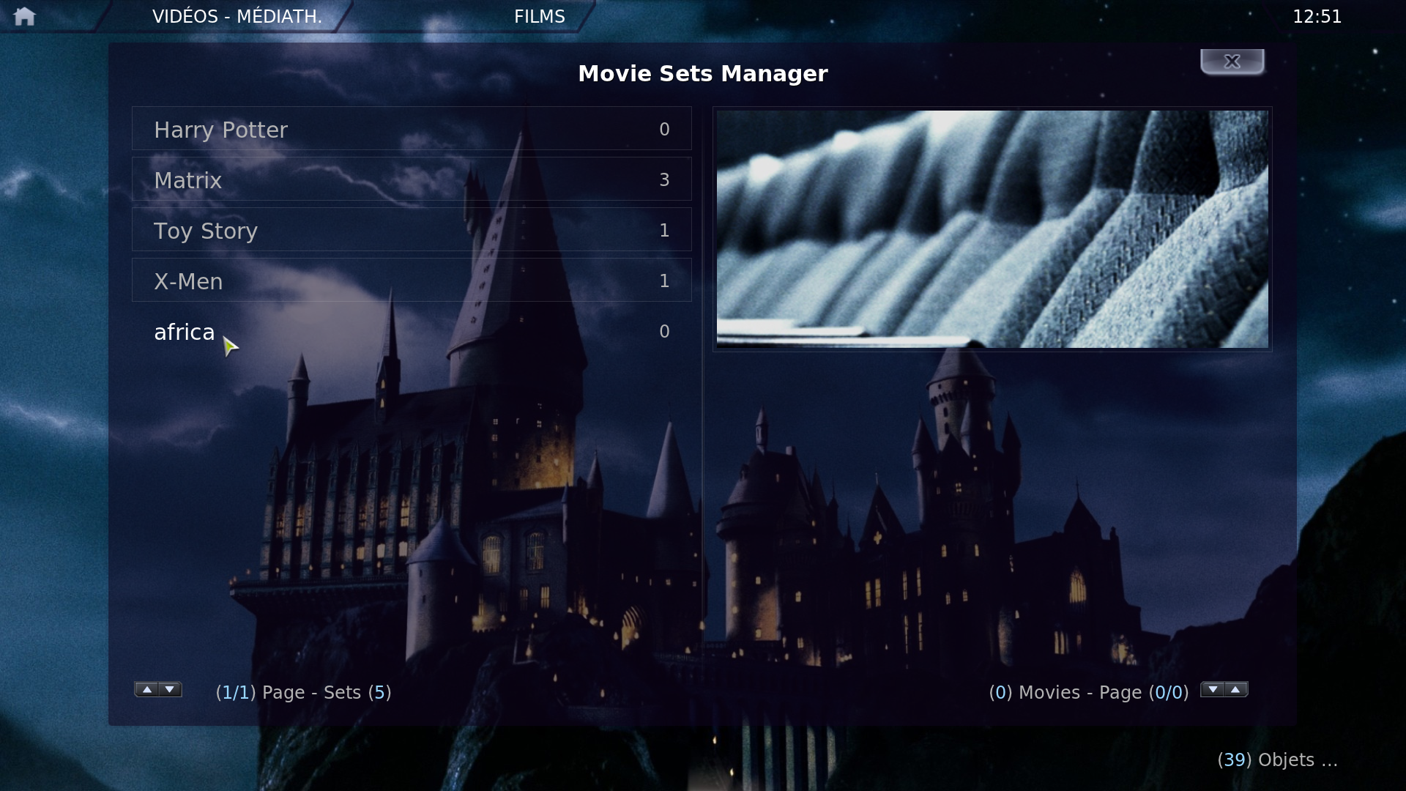Viewport: 1406px width, 791px height.
Task: Select the X-Men movie set
Action: coord(412,281)
